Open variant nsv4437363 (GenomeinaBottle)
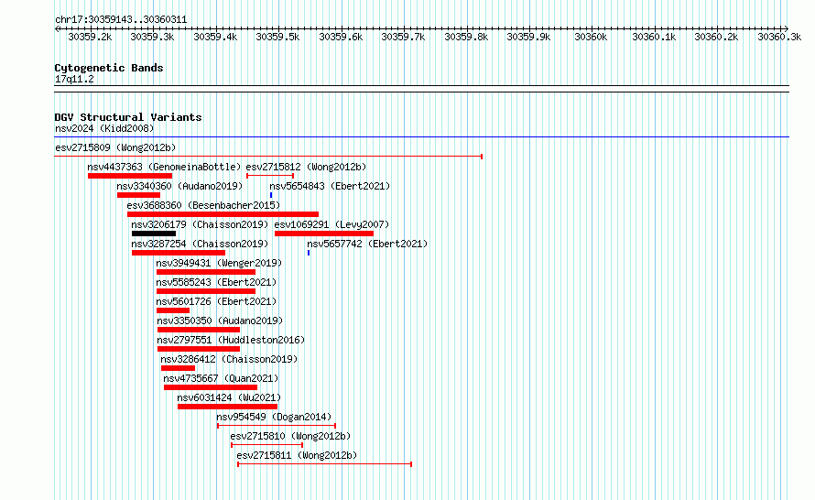The image size is (815, 500). [164, 167]
